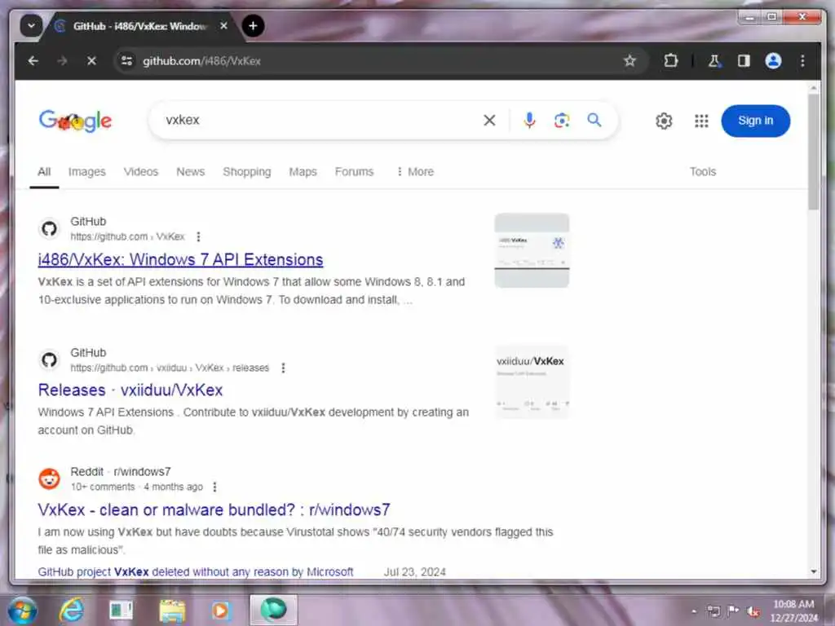
Task: Click the i486/VxKex result thumbnail
Action: coord(532,251)
